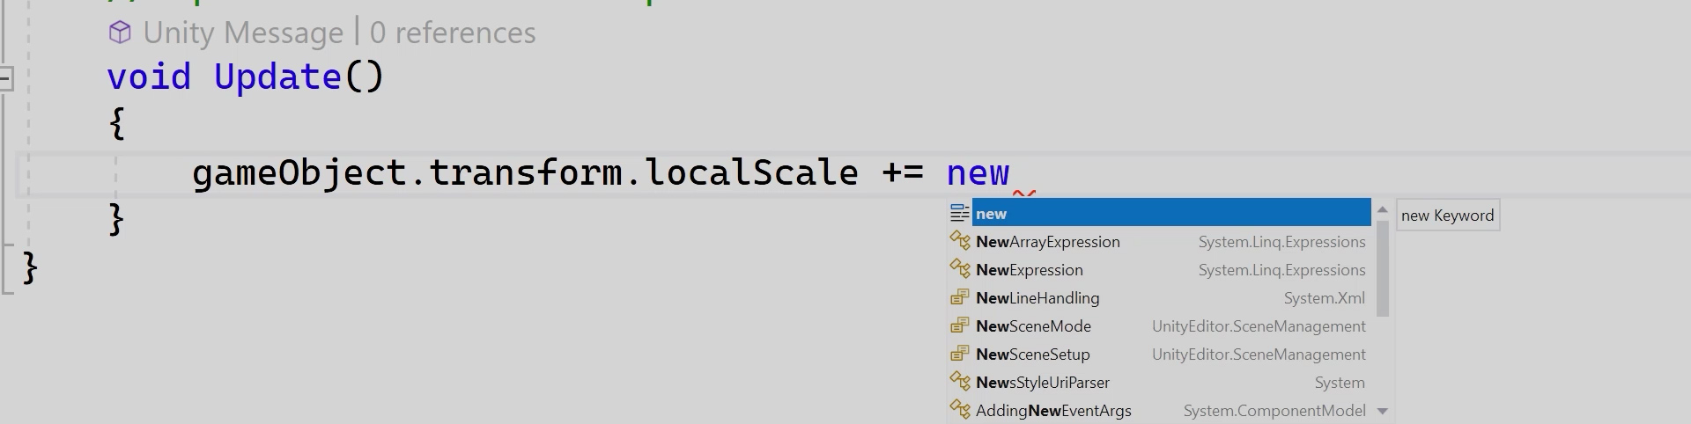This screenshot has width=1691, height=424.
Task: Choose the NewSceneMode suggestion
Action: coord(1033,326)
